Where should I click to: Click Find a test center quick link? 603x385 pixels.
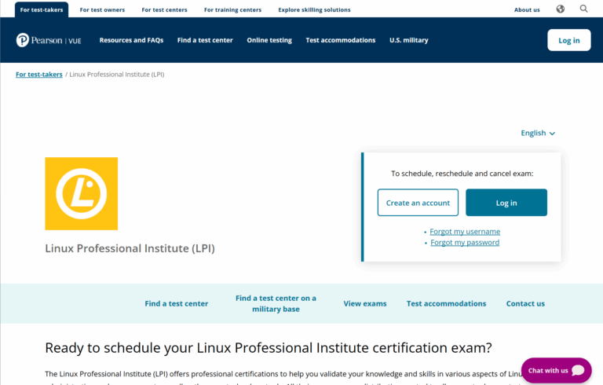[176, 303]
